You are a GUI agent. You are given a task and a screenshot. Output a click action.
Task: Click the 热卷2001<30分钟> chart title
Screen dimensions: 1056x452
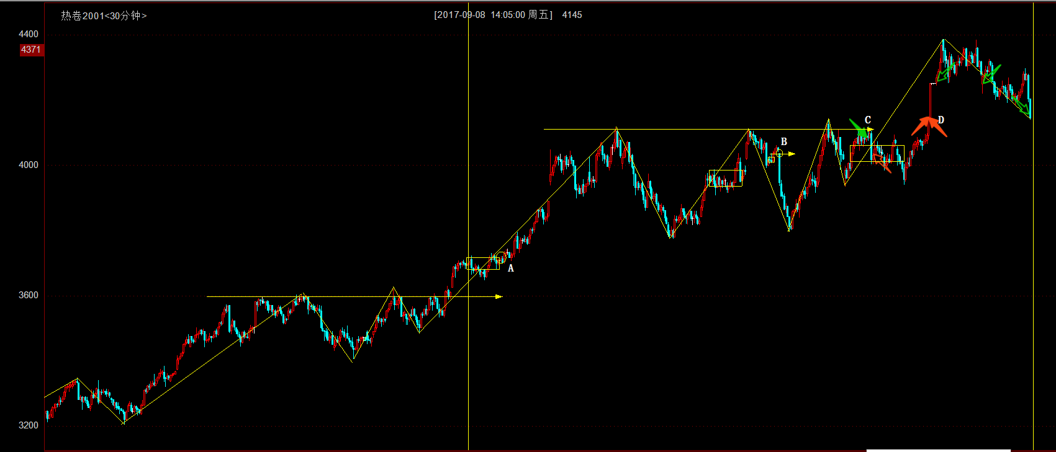(x=104, y=16)
